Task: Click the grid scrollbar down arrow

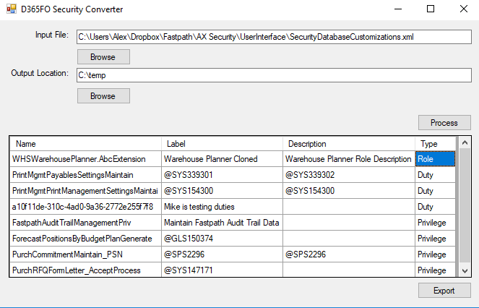Action: (x=465, y=270)
